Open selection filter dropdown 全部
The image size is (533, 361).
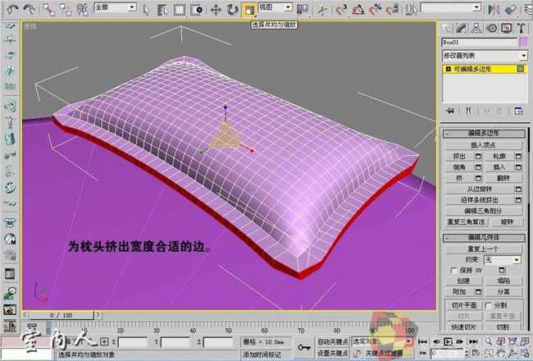tap(115, 7)
